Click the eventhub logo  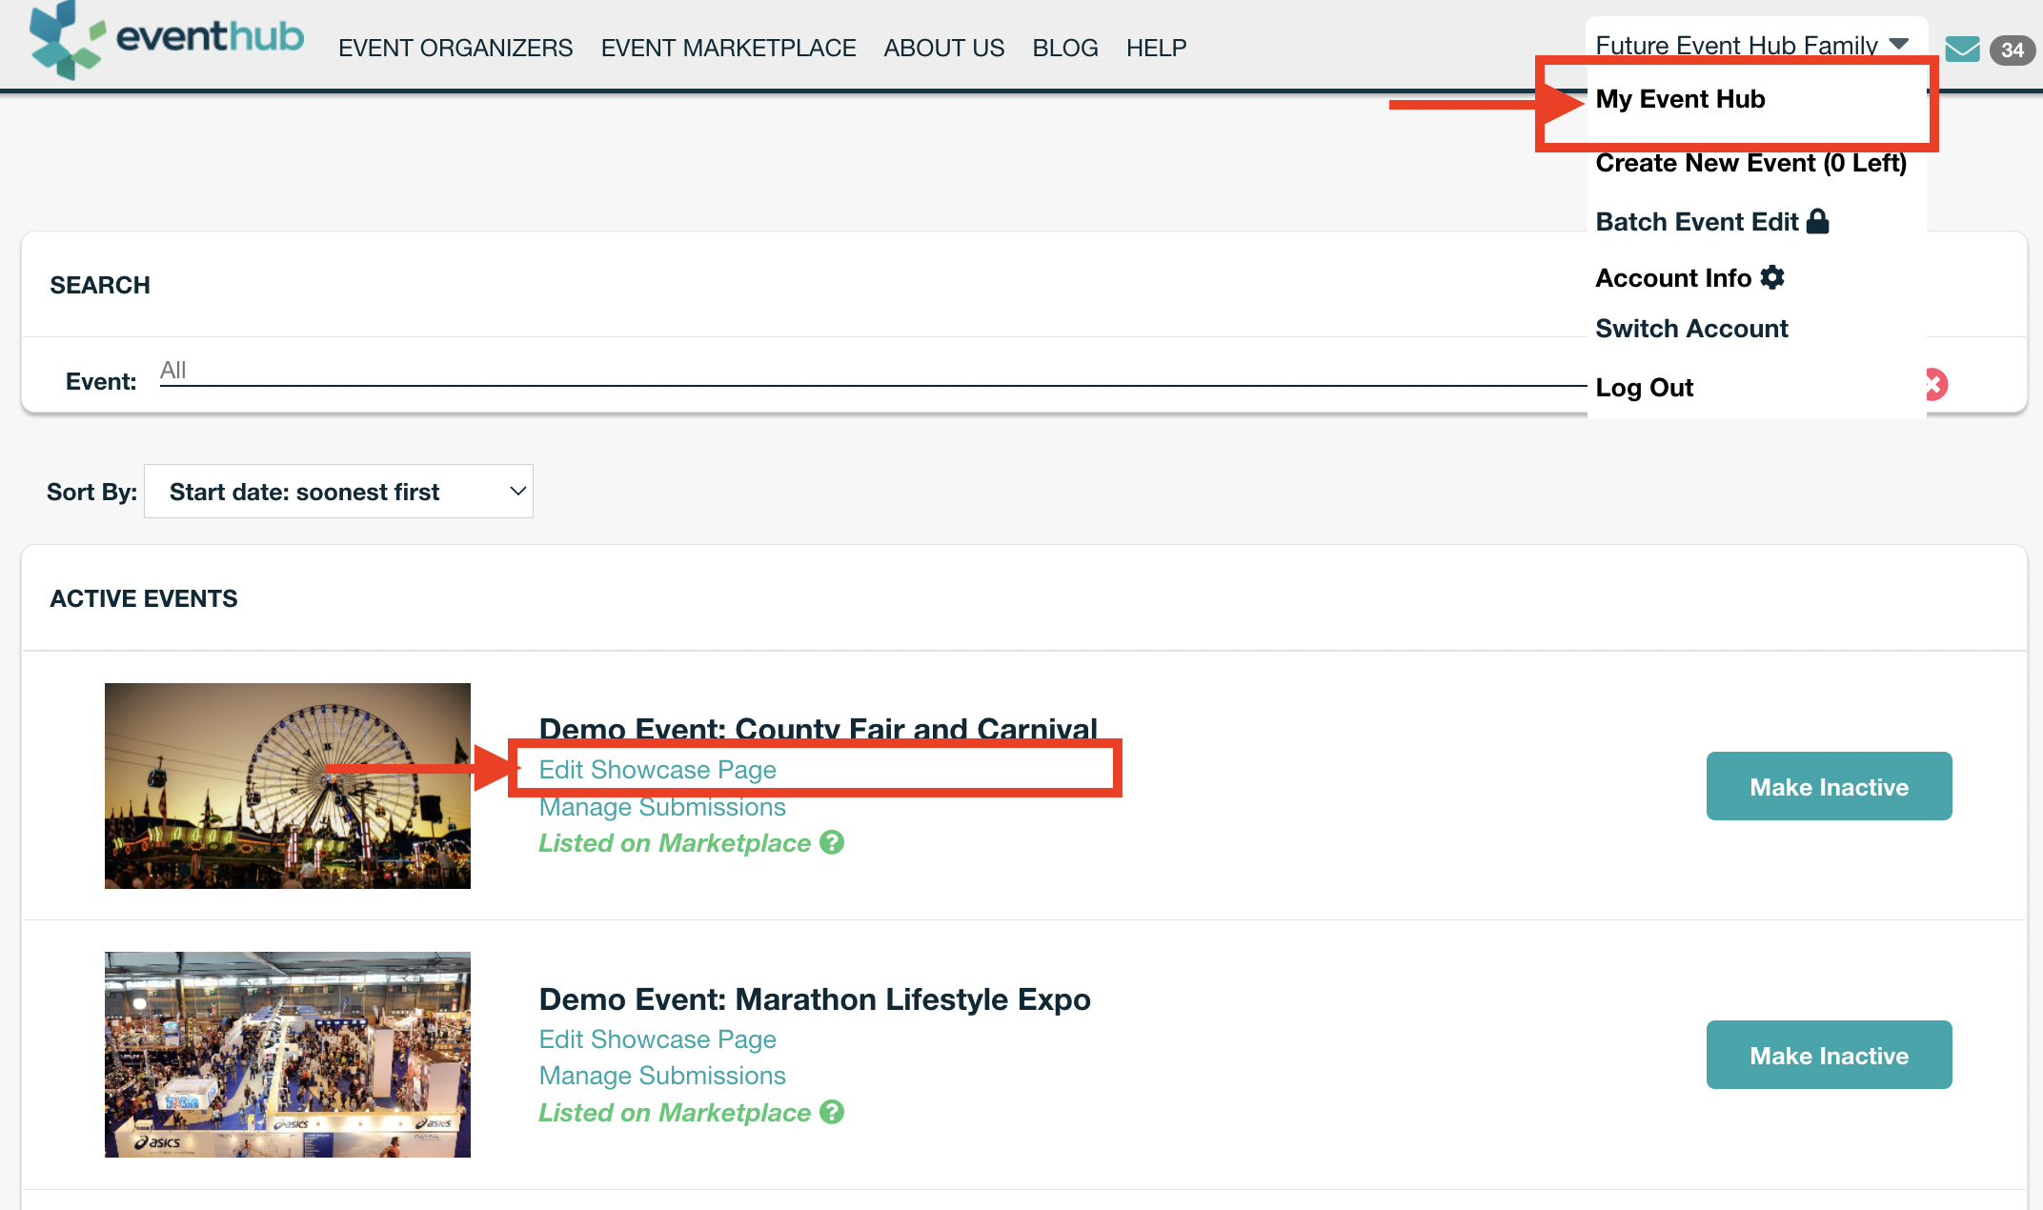(x=167, y=40)
